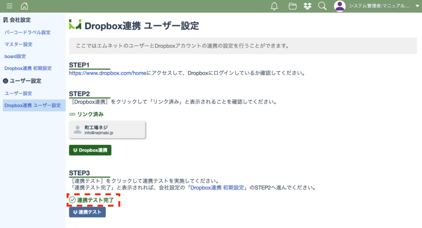Open ユーザー設定 sidebar link
Screen dimensions: 422x228
(x=18, y=93)
